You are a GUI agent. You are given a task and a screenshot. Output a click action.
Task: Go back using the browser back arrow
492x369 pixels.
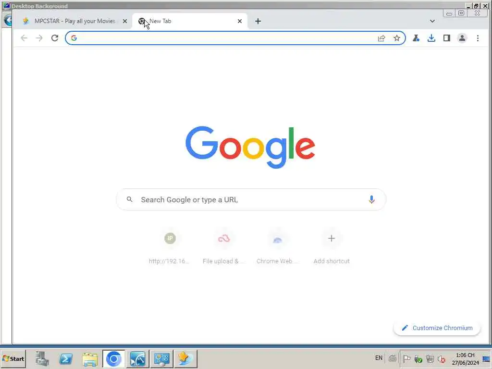[24, 38]
